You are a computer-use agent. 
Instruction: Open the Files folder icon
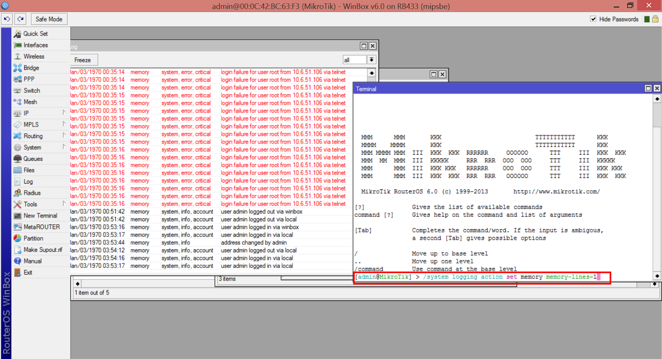click(17, 170)
